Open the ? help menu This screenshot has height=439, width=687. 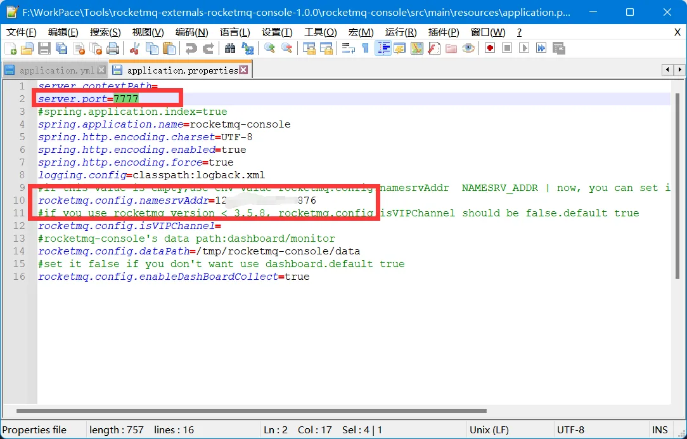(x=519, y=32)
